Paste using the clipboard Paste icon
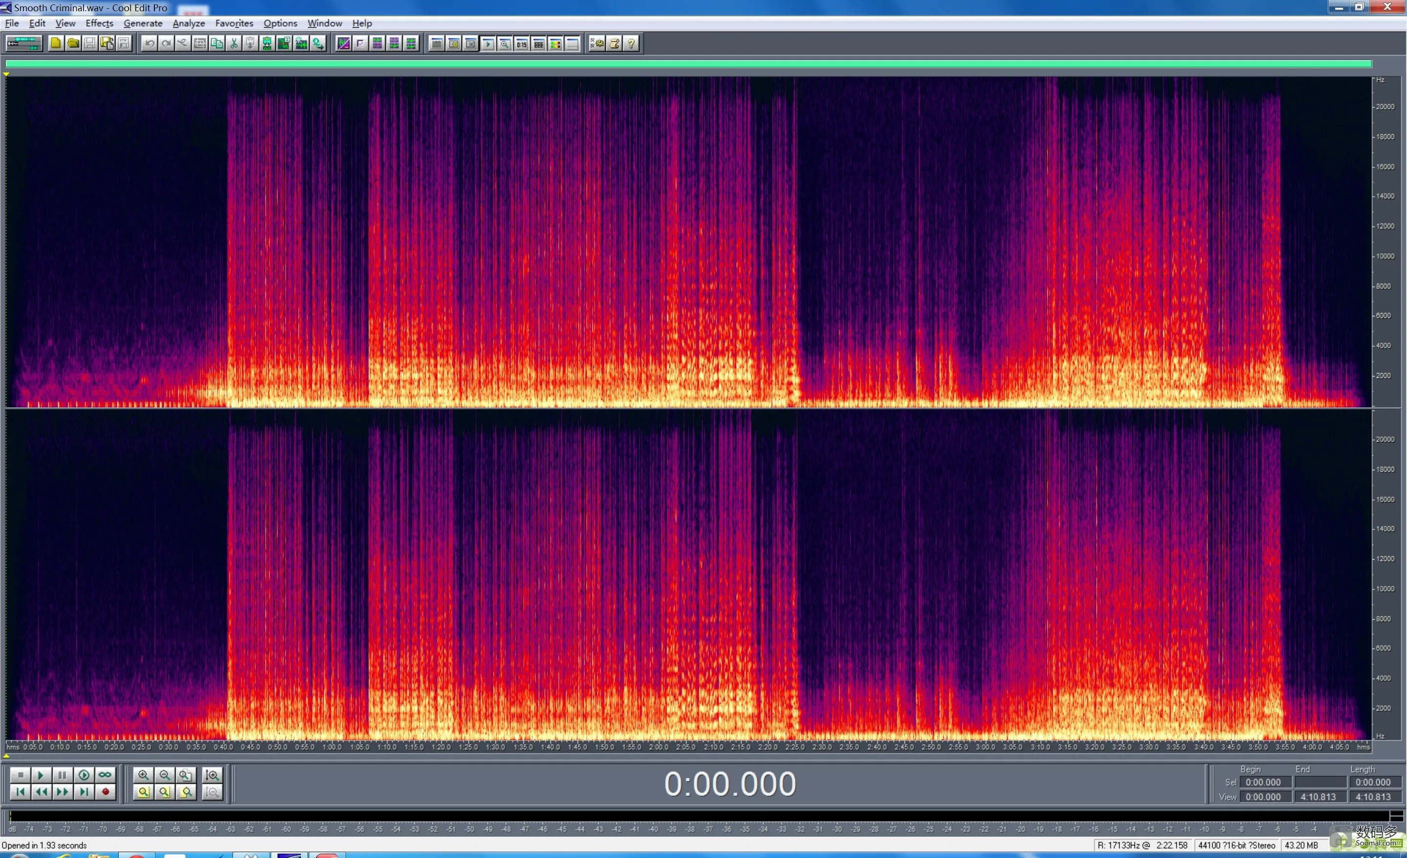This screenshot has height=858, width=1407. click(250, 43)
